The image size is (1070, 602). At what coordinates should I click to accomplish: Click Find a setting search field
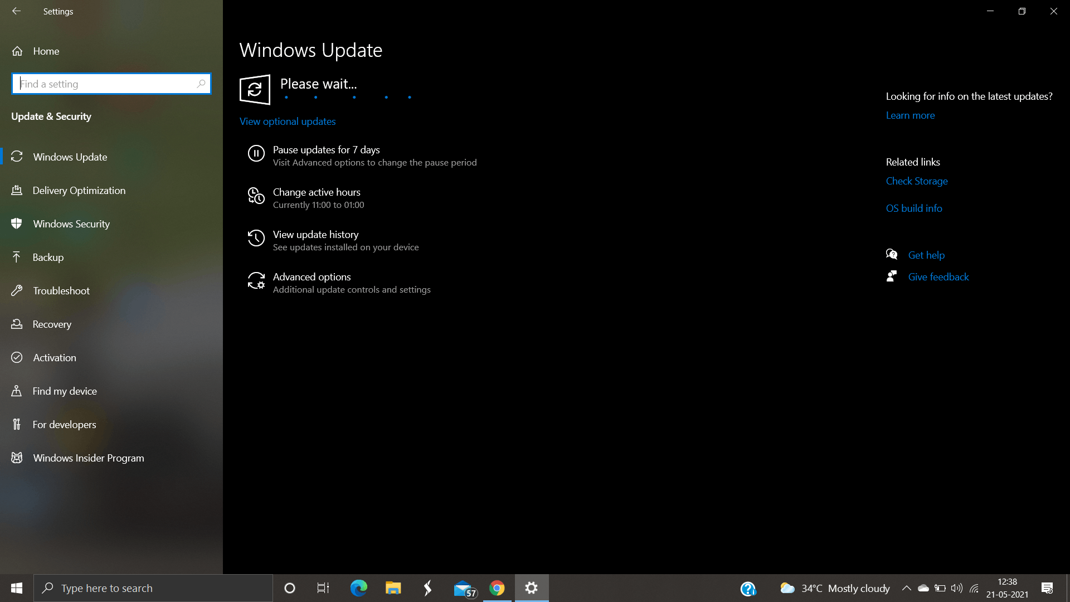tap(110, 83)
